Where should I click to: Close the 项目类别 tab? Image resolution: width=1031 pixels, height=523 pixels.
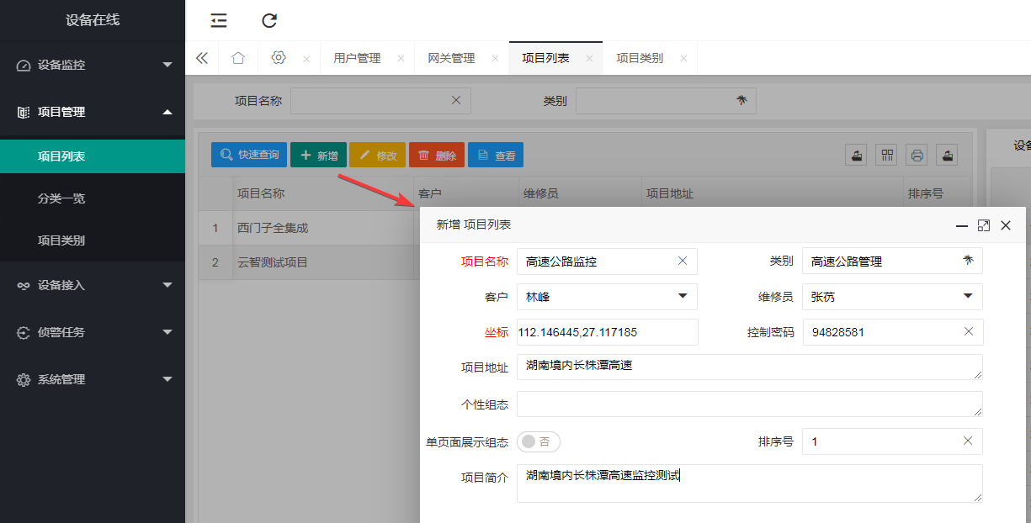[x=683, y=59]
